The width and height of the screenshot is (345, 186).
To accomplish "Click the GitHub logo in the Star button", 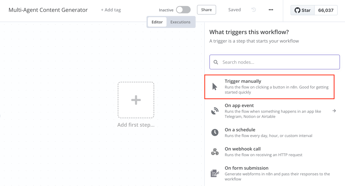I will coord(297,10).
